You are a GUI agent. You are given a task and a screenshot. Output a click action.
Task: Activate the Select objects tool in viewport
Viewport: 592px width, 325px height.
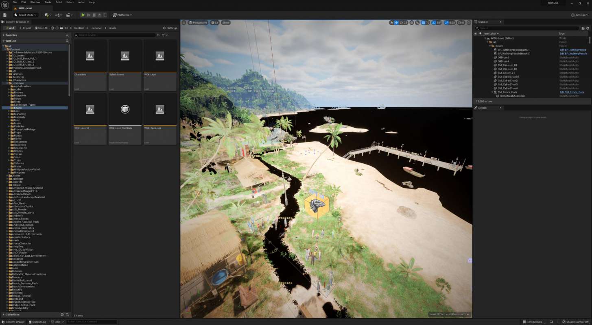click(392, 23)
